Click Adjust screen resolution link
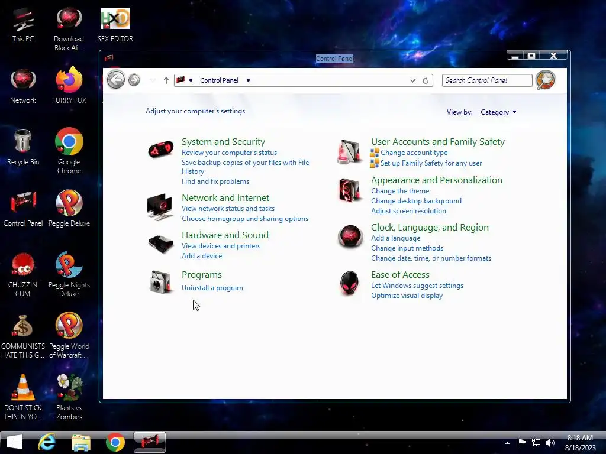The image size is (606, 454). tap(408, 211)
